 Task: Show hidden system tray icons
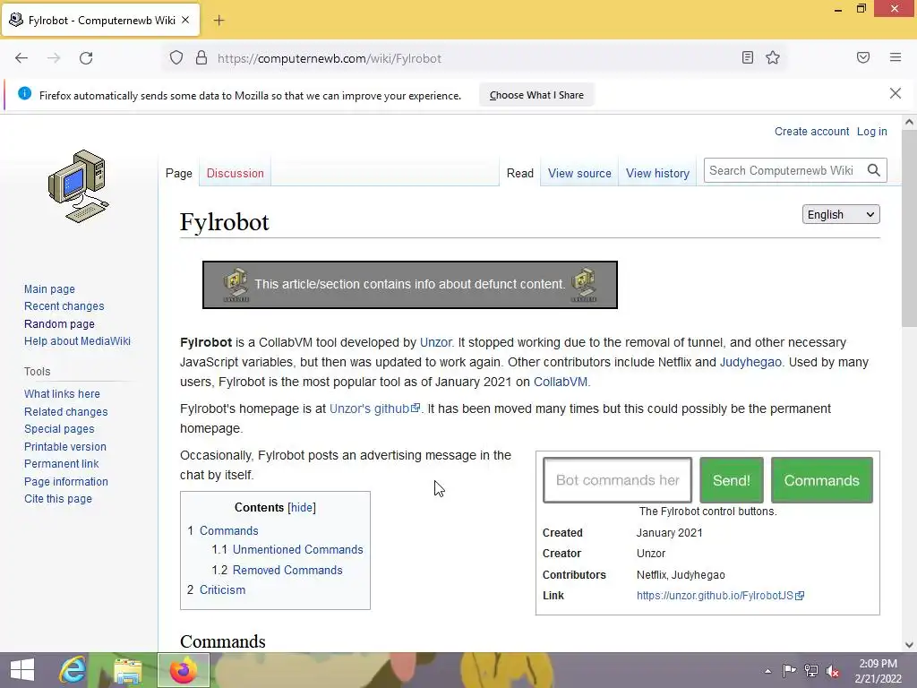coord(767,671)
